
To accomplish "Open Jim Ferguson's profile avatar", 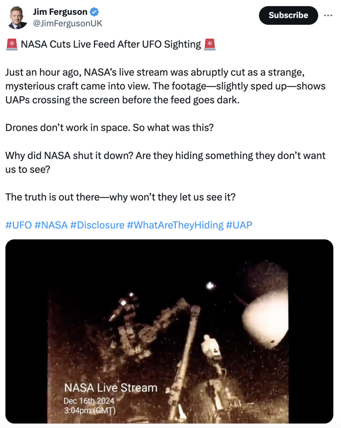I will tap(17, 16).
